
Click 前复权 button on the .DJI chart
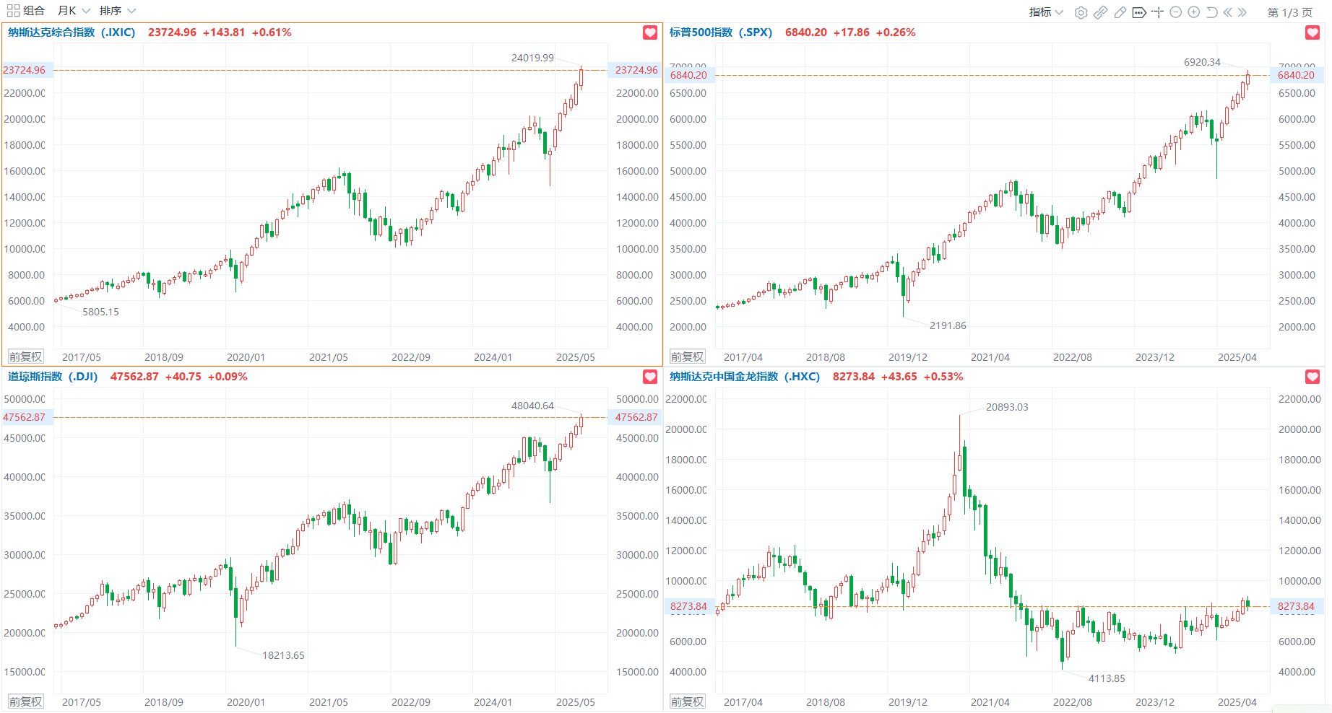click(26, 701)
